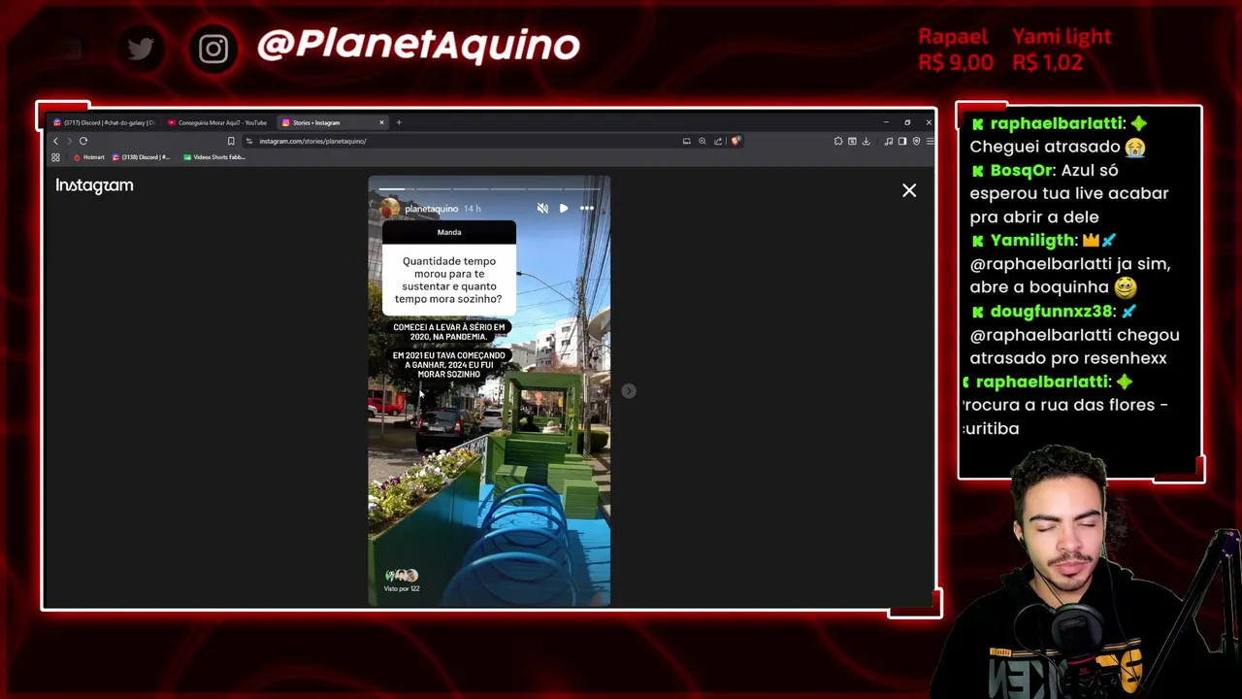The height and width of the screenshot is (699, 1242).
Task: Close the Instagram story viewer with the X
Action: pyautogui.click(x=909, y=190)
